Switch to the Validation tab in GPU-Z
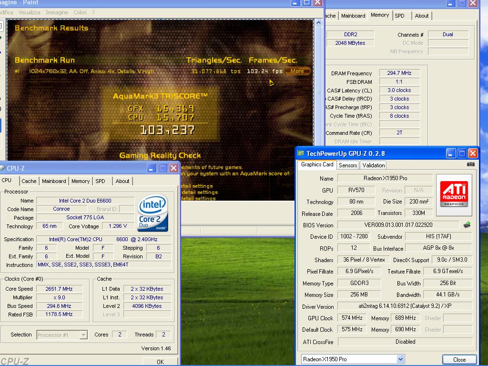 tap(374, 165)
